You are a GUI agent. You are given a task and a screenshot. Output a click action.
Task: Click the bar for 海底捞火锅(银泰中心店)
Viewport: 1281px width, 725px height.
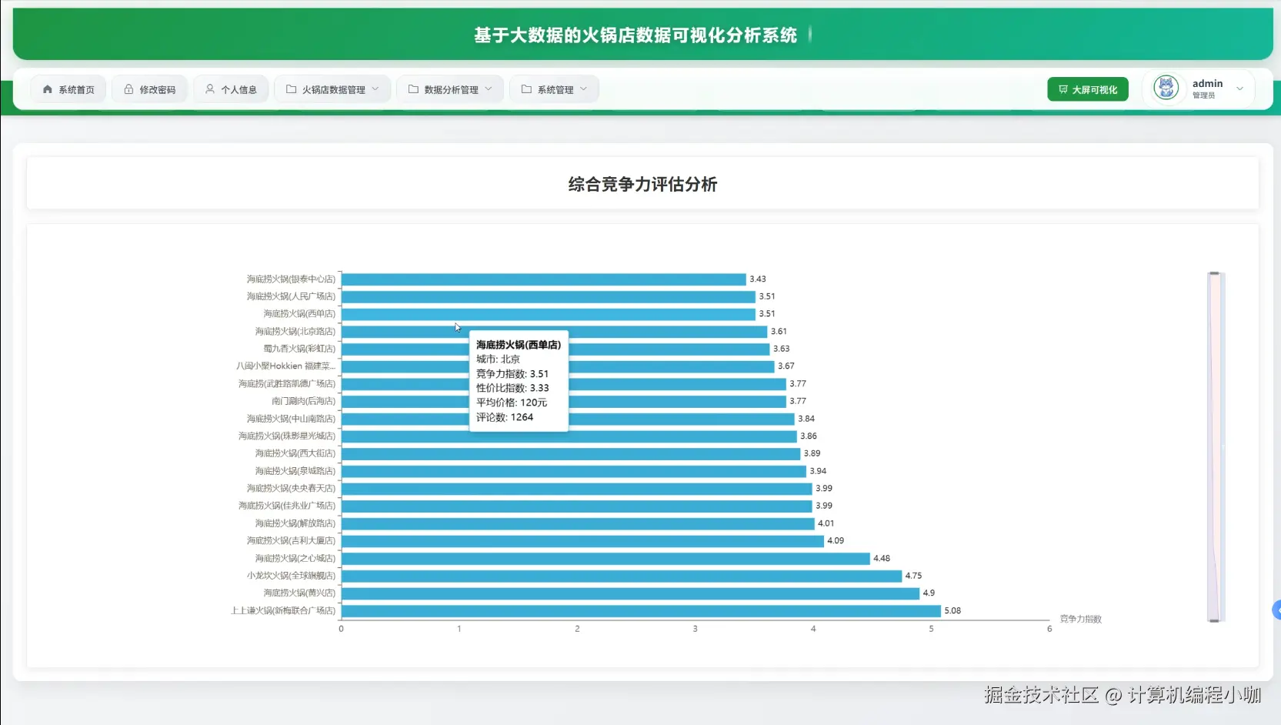click(543, 279)
